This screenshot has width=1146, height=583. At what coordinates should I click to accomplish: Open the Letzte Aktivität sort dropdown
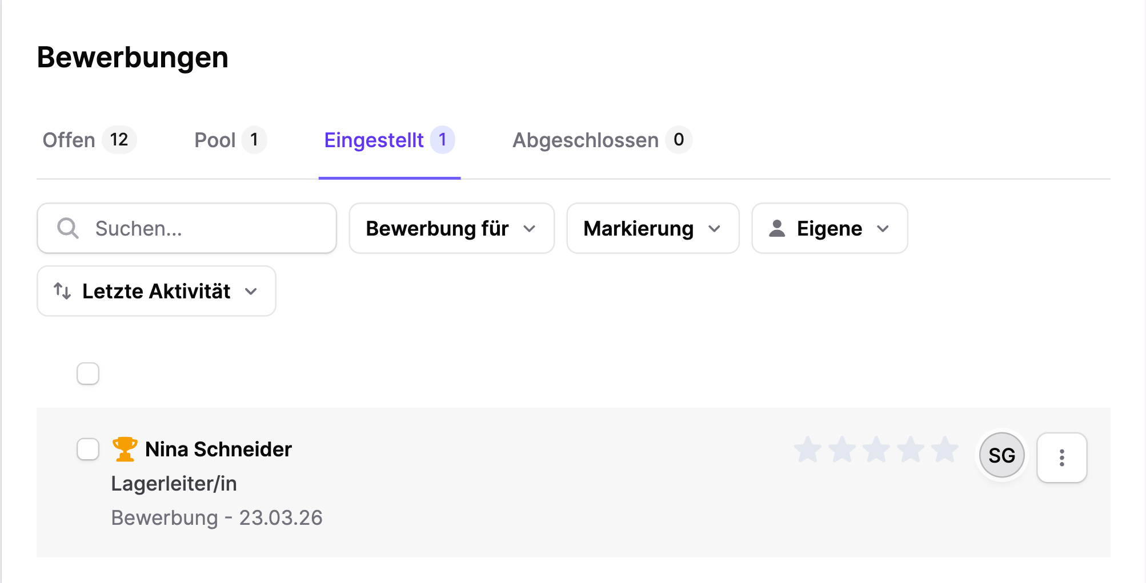(x=155, y=291)
